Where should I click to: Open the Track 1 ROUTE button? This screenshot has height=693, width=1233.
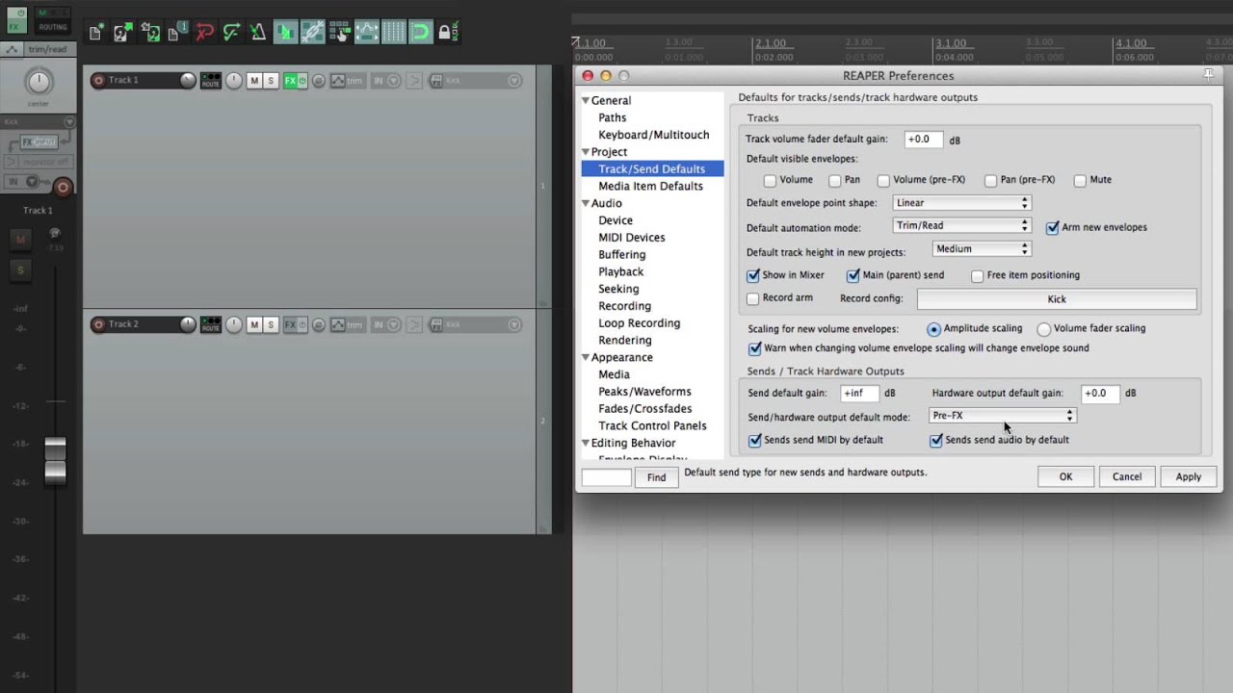coord(210,81)
